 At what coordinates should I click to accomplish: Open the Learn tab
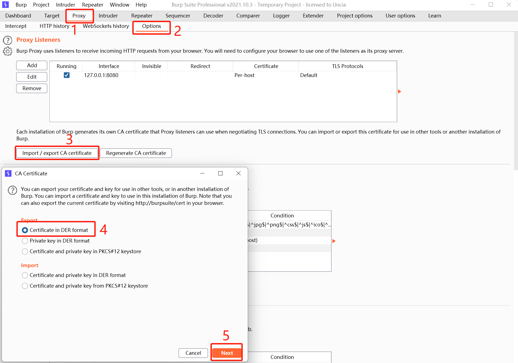435,16
